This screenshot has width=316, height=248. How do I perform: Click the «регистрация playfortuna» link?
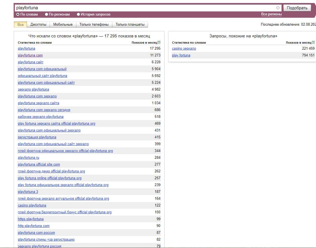coord(37,137)
